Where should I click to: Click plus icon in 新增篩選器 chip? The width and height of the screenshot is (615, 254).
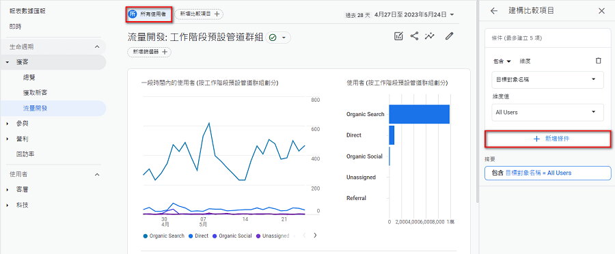point(164,52)
